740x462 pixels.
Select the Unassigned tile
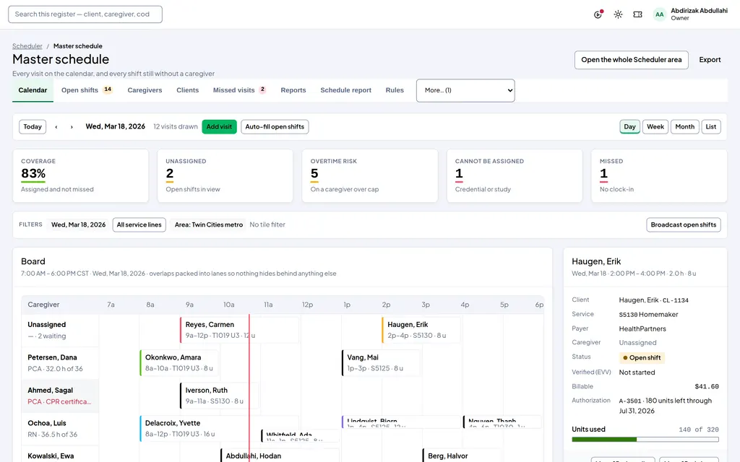[225, 176]
